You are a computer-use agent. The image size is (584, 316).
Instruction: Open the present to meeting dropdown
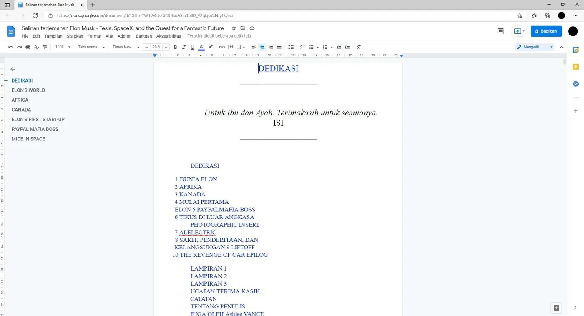519,31
